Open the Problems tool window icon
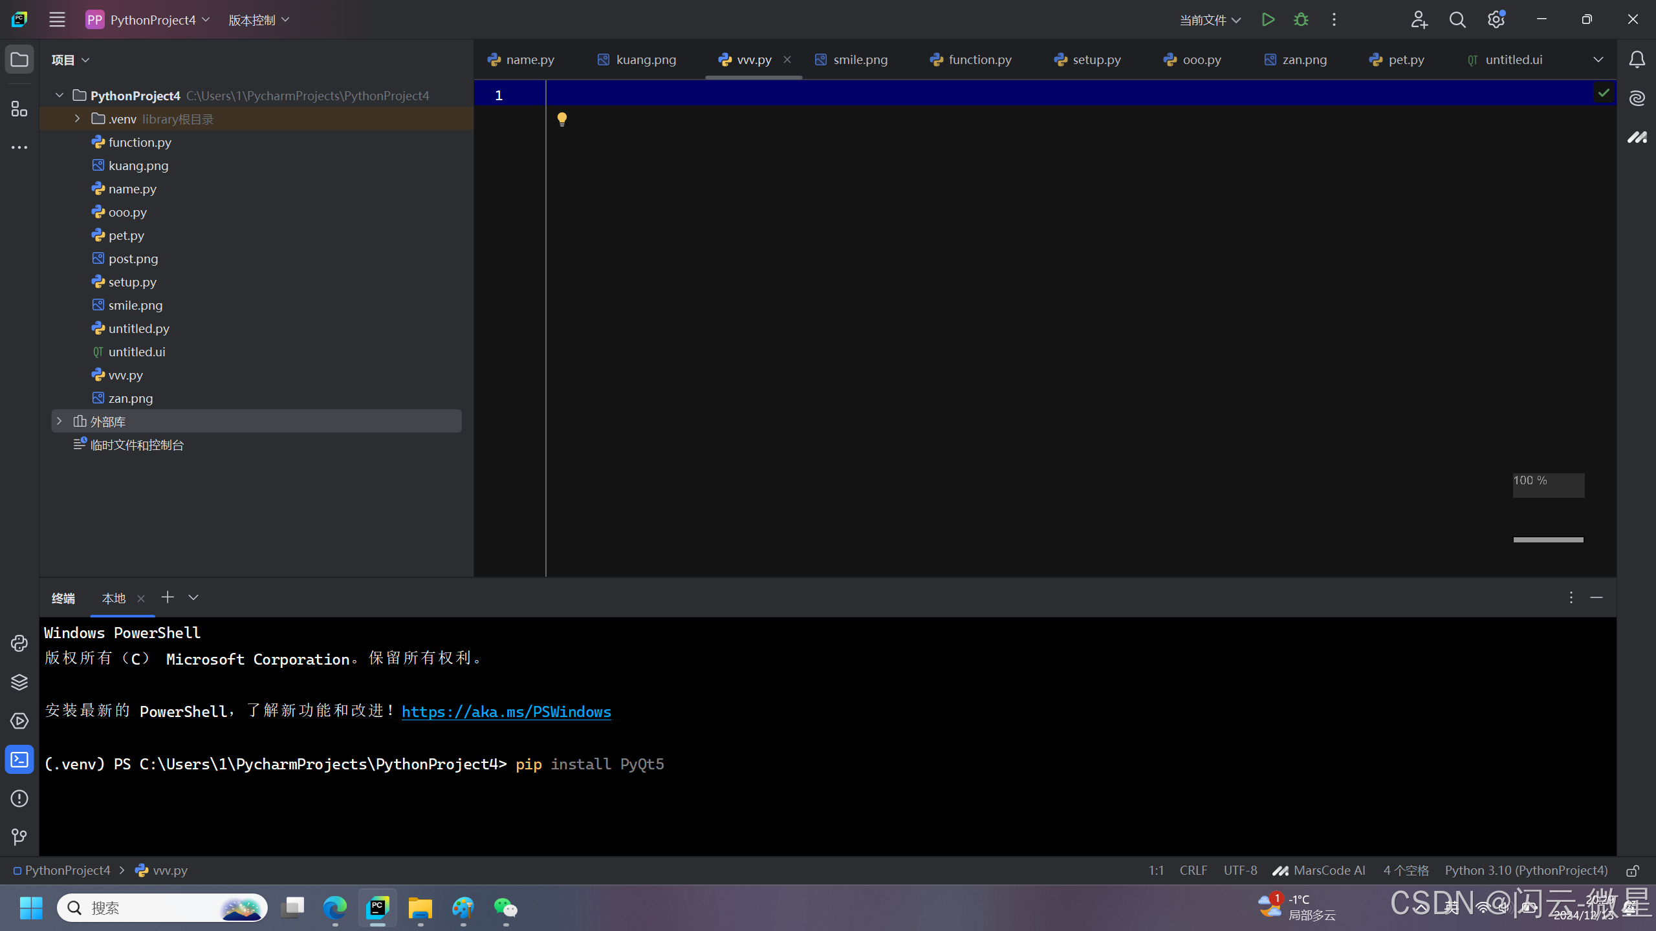 point(19,798)
